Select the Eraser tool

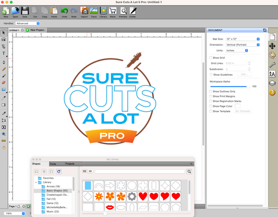point(3,82)
